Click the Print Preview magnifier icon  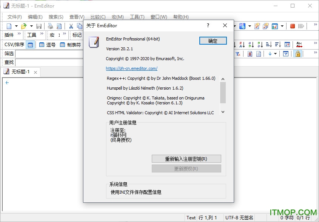pyautogui.click(x=59, y=26)
